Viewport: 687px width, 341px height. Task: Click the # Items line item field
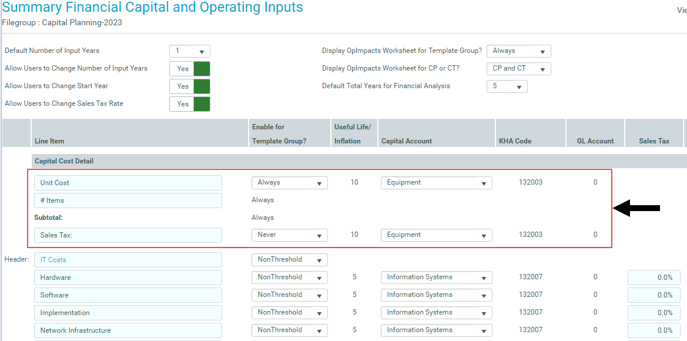pos(128,200)
